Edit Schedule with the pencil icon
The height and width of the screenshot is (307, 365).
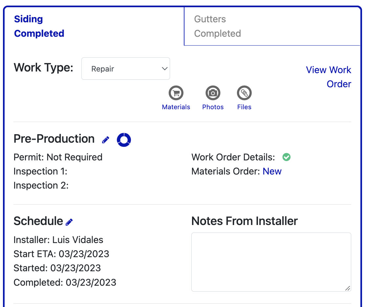tap(69, 222)
